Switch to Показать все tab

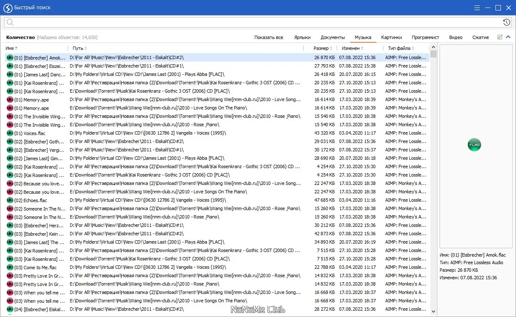click(x=269, y=37)
